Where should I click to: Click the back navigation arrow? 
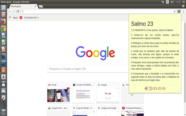pos(10,12)
